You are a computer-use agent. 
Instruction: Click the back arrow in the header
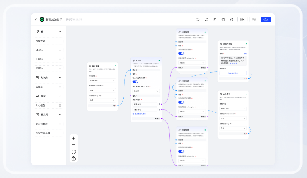coord(36,19)
